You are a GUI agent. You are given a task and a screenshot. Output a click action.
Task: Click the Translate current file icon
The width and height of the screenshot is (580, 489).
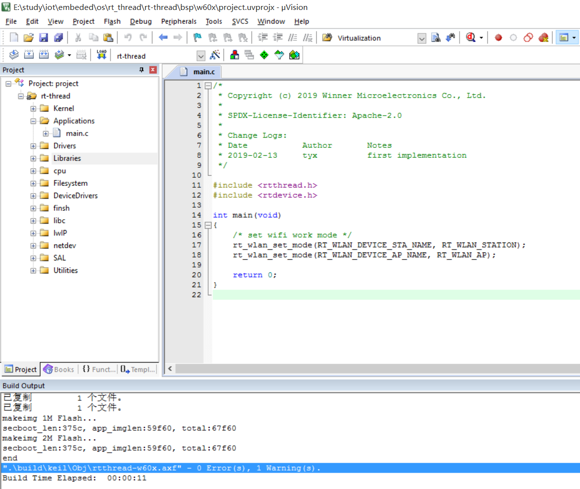pyautogui.click(x=13, y=55)
